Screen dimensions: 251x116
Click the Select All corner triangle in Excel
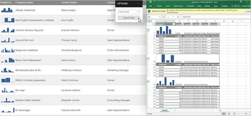[x=154, y=21]
